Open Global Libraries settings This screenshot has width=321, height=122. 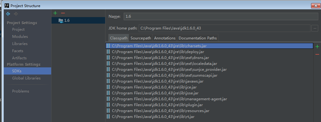point(27,78)
